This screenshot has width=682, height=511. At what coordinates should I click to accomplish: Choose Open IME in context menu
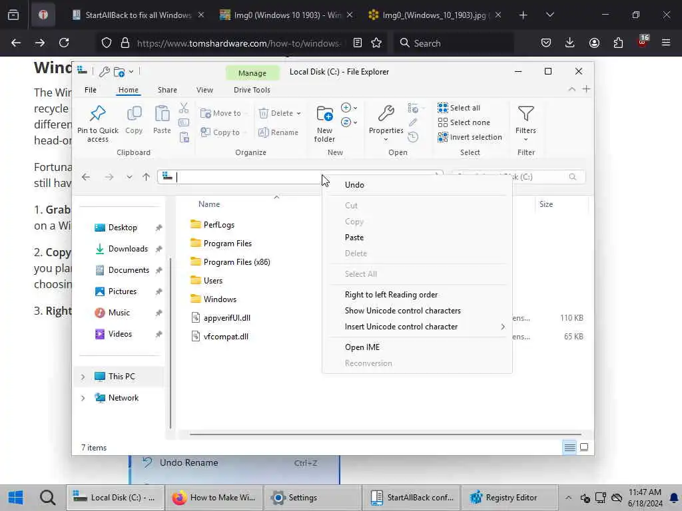point(417,347)
